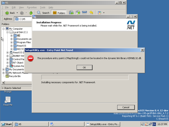Expand the NT Object node
Screen dimensions: 169x127
pyautogui.click(x=7, y=63)
